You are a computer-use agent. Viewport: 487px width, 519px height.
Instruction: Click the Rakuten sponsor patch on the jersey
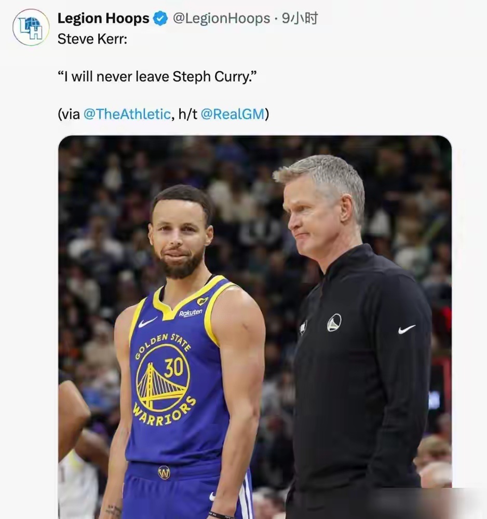tap(191, 313)
